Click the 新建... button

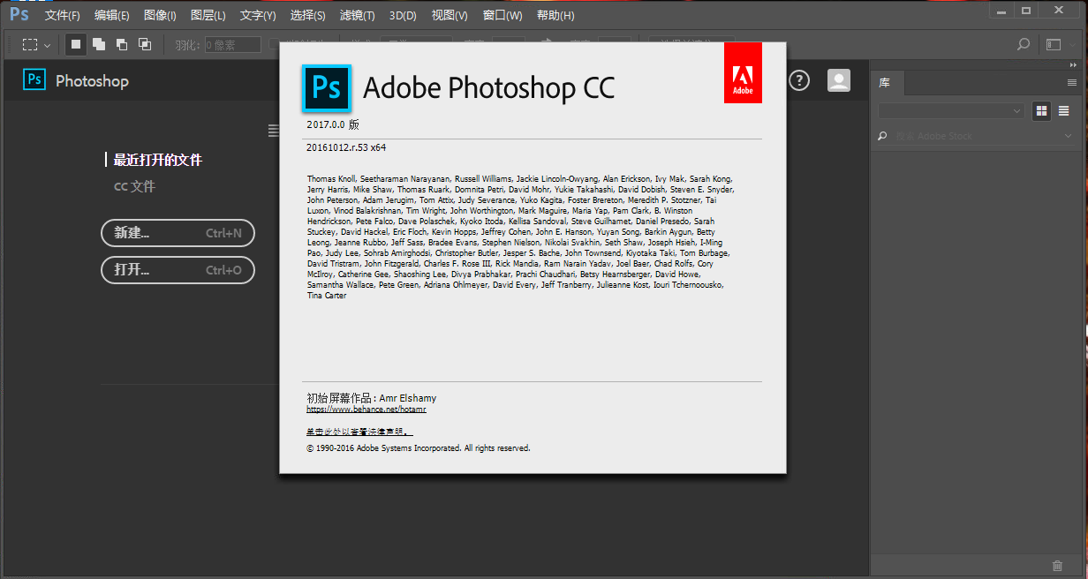tap(178, 233)
